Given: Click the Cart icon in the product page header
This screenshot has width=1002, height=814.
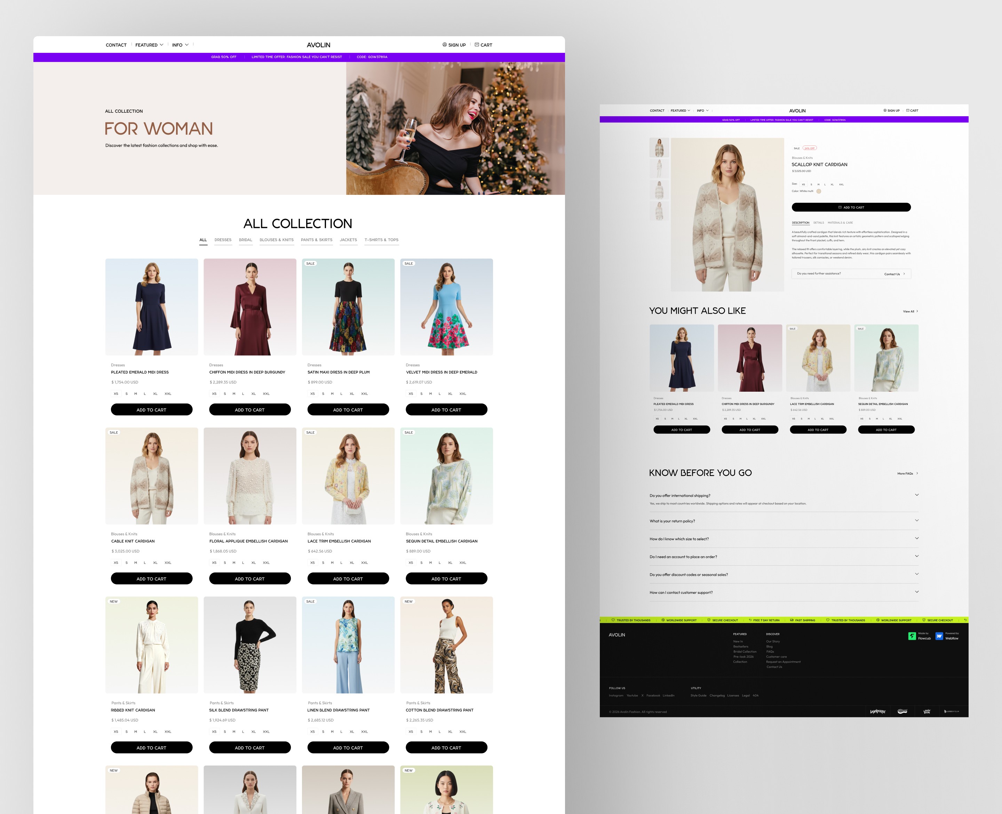Looking at the screenshot, I should pyautogui.click(x=908, y=111).
